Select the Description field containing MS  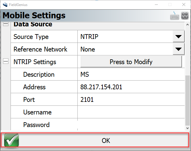coord(131,75)
